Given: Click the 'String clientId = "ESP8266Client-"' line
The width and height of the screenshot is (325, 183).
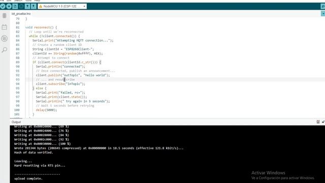Looking at the screenshot, I should (x=63, y=49).
